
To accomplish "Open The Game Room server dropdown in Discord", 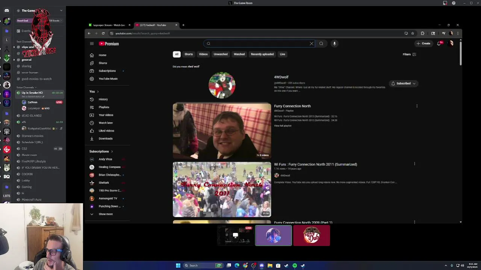I will 61,10.
